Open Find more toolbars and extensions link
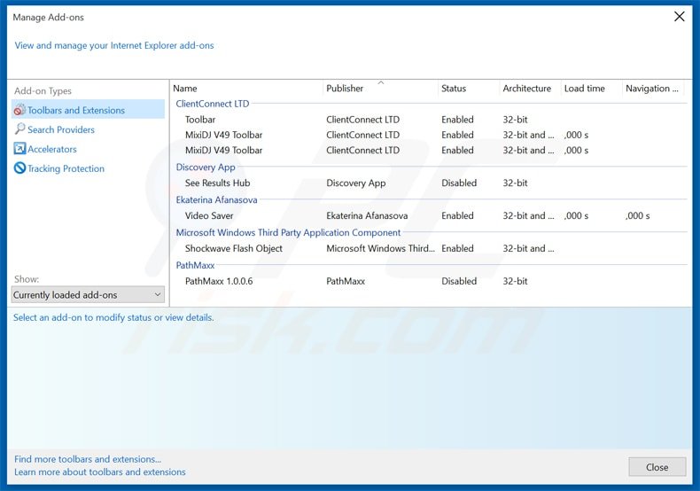Viewport: 700px width, 491px height. pos(88,459)
